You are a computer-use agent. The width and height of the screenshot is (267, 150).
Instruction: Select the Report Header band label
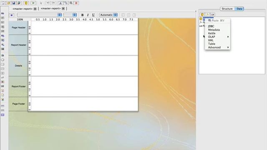point(18,45)
